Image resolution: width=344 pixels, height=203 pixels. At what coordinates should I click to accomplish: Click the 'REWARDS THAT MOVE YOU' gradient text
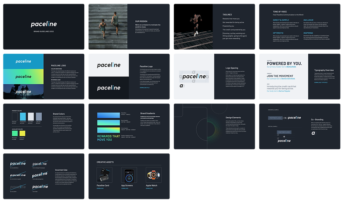tap(108, 138)
